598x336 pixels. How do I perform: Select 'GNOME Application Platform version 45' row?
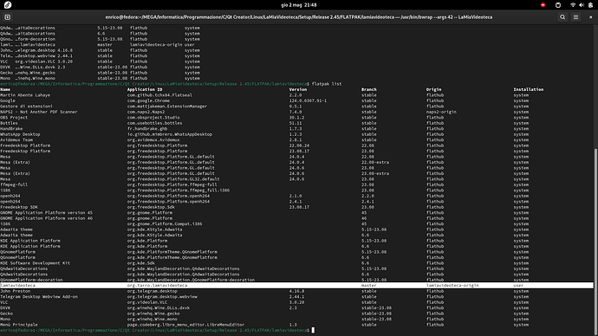46,212
